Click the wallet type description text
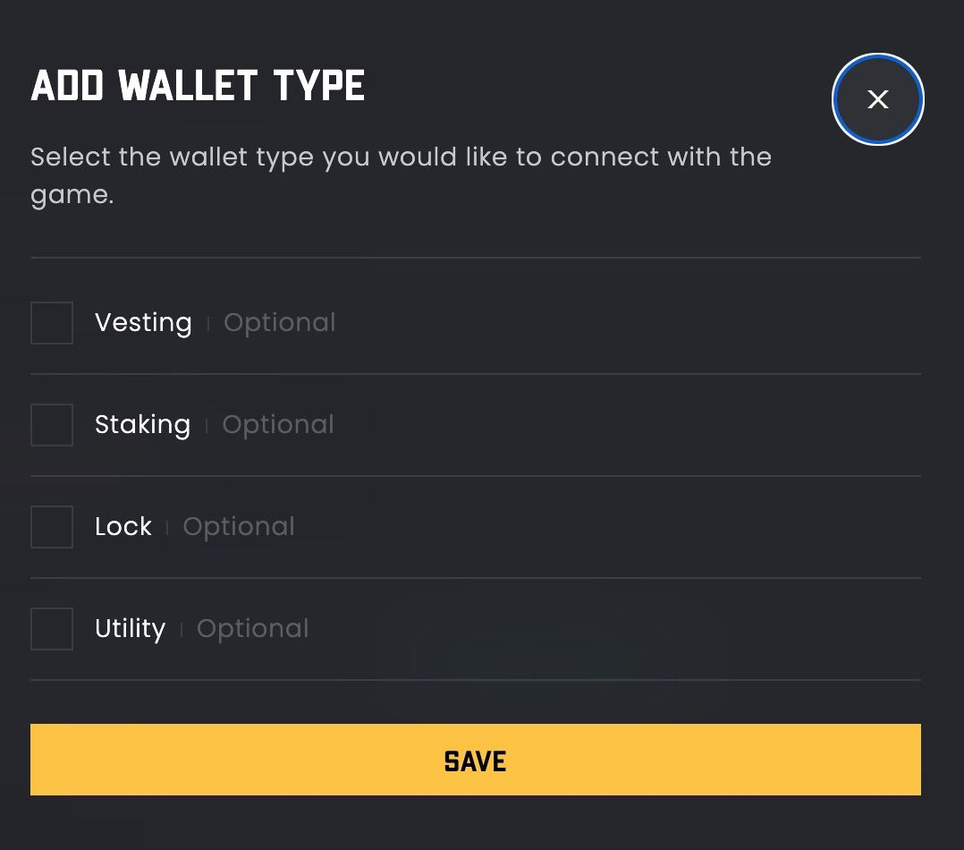This screenshot has height=850, width=964. tap(401, 175)
